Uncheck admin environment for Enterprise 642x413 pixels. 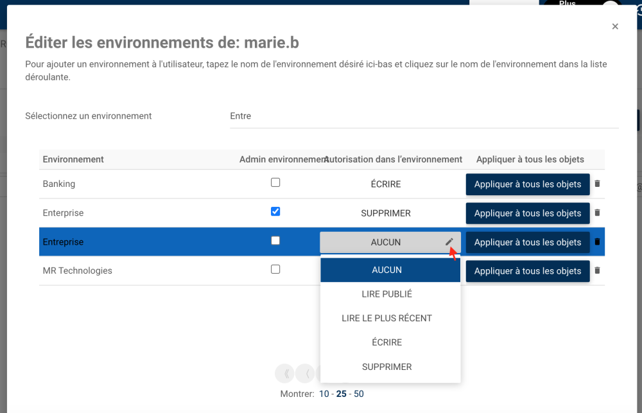coord(275,211)
